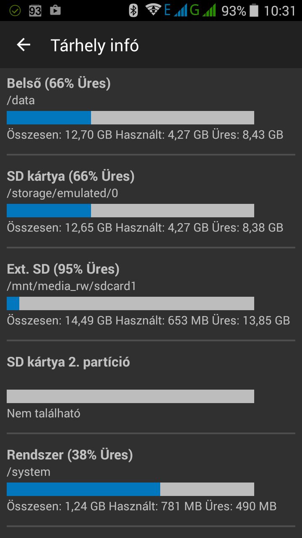The image size is (302, 538).
Task: Click the Ext. SD usage bar
Action: [130, 303]
